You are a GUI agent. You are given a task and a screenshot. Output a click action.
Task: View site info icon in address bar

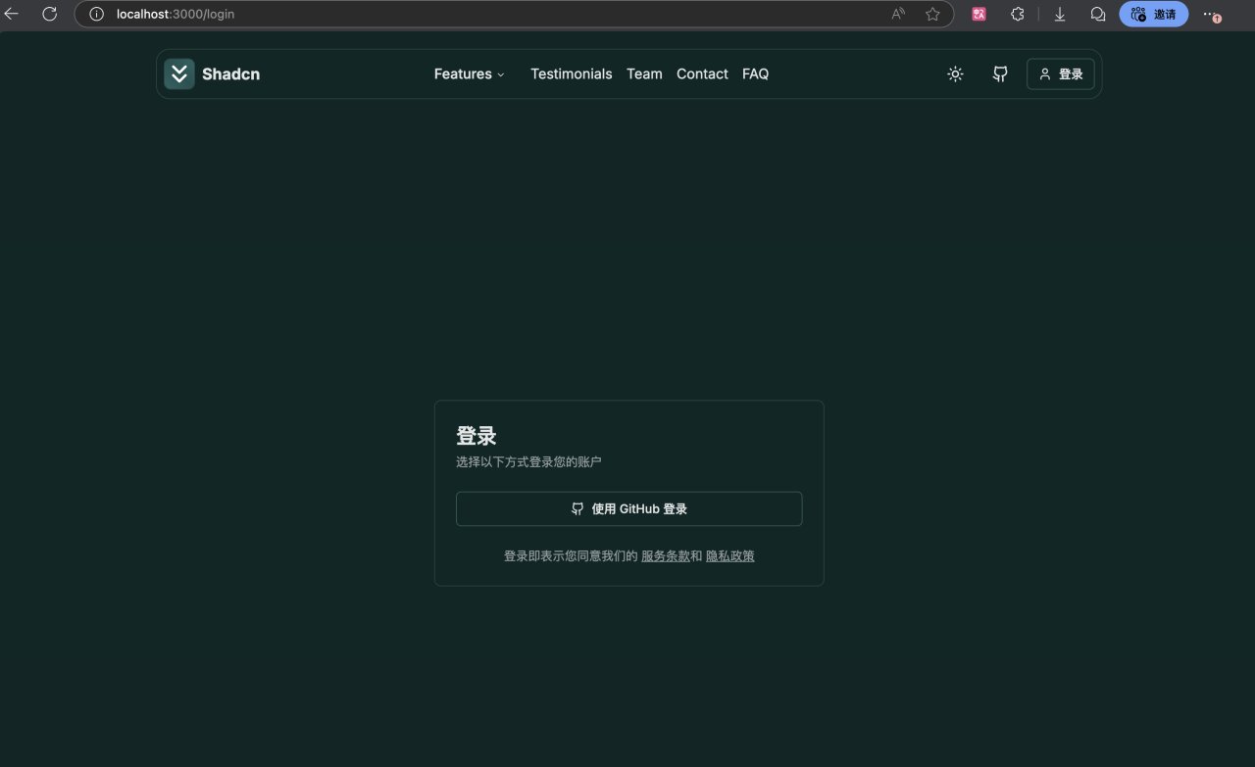point(96,15)
